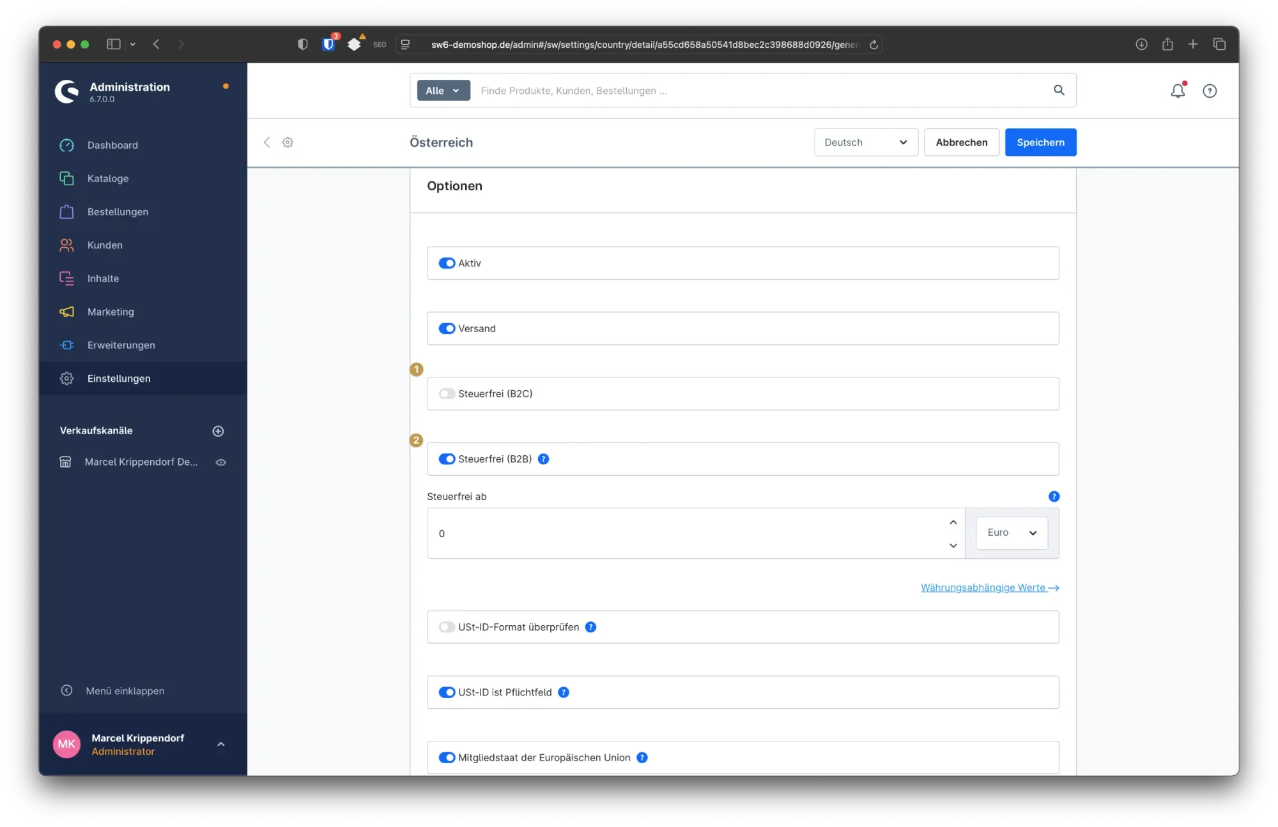Enable the Steuerfrei (B2C) toggle
This screenshot has height=827, width=1278.
[x=447, y=394]
